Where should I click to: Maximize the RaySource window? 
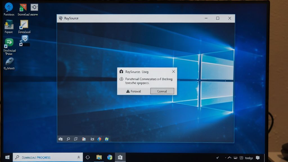click(218, 18)
